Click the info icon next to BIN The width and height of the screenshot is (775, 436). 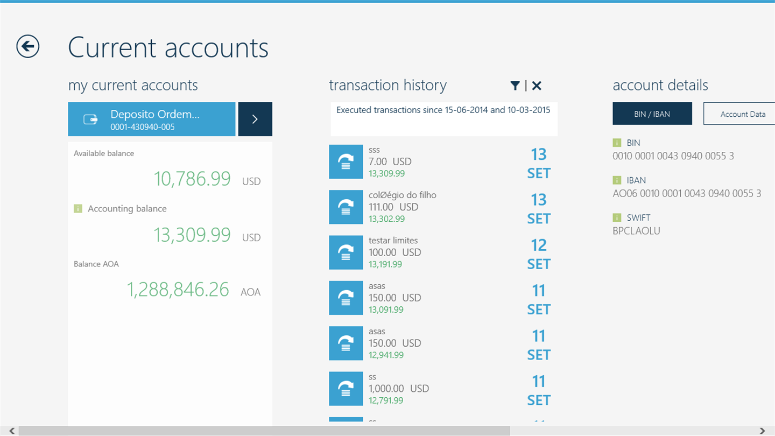tap(617, 143)
